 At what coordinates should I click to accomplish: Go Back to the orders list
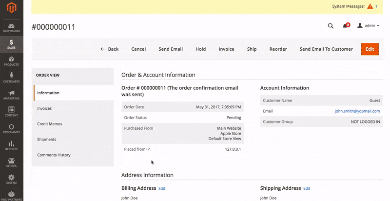pos(109,49)
